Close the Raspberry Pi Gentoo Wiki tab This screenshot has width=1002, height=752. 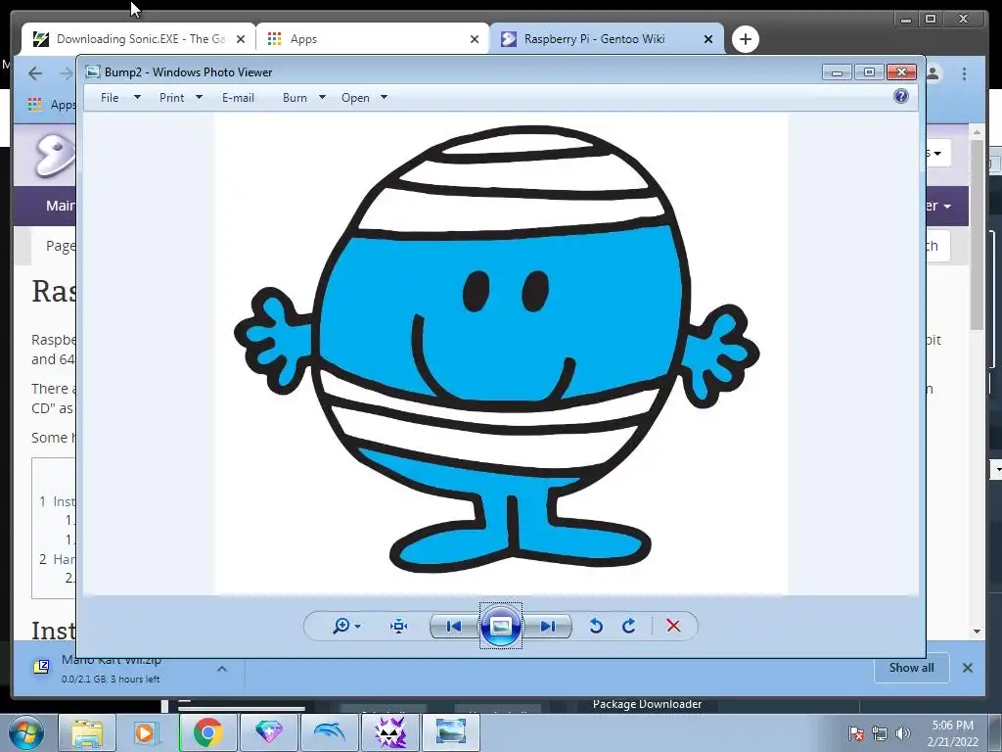coord(708,39)
